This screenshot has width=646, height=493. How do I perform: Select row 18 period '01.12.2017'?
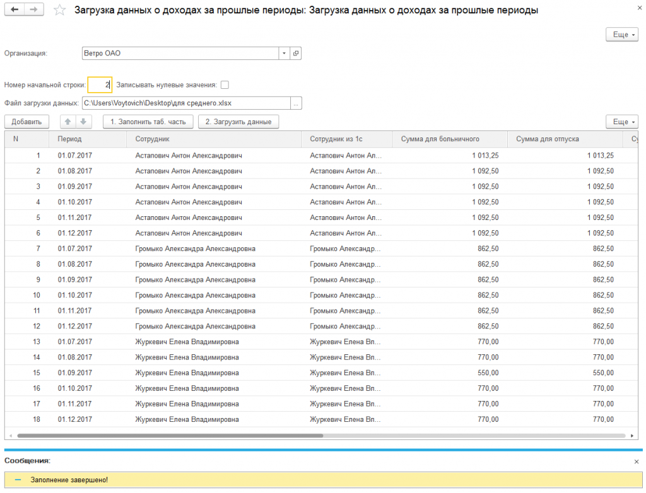click(x=75, y=419)
